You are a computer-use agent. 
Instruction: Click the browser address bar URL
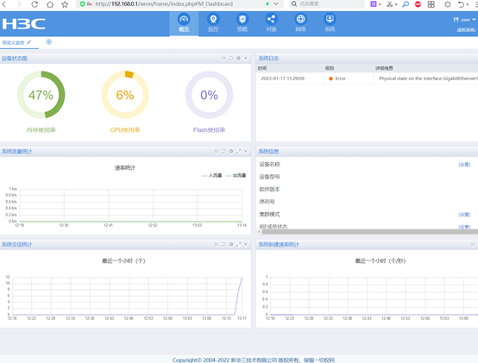click(x=164, y=4)
